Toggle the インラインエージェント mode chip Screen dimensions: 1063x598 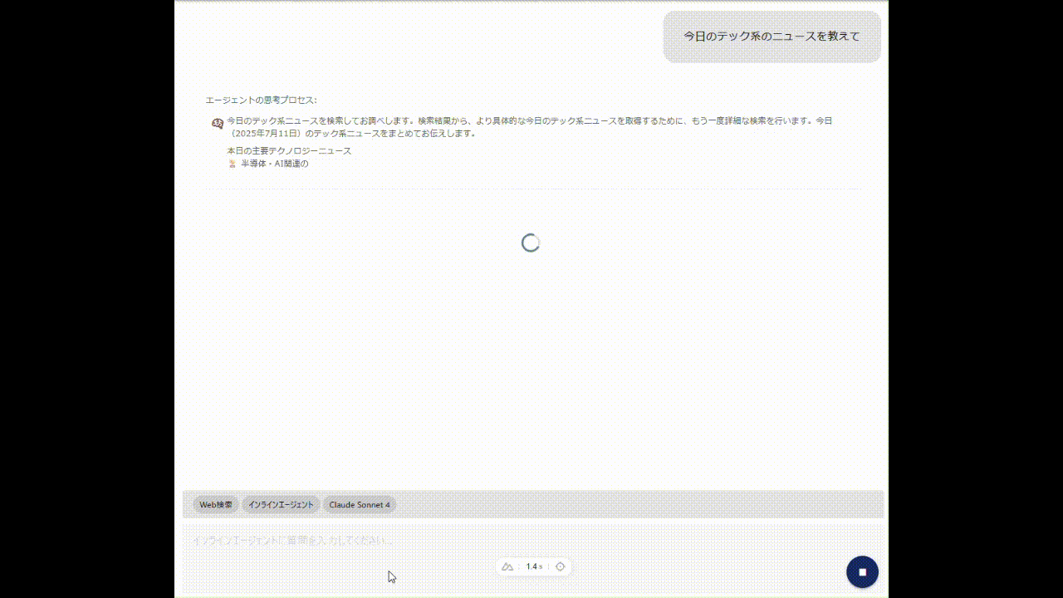pos(281,504)
